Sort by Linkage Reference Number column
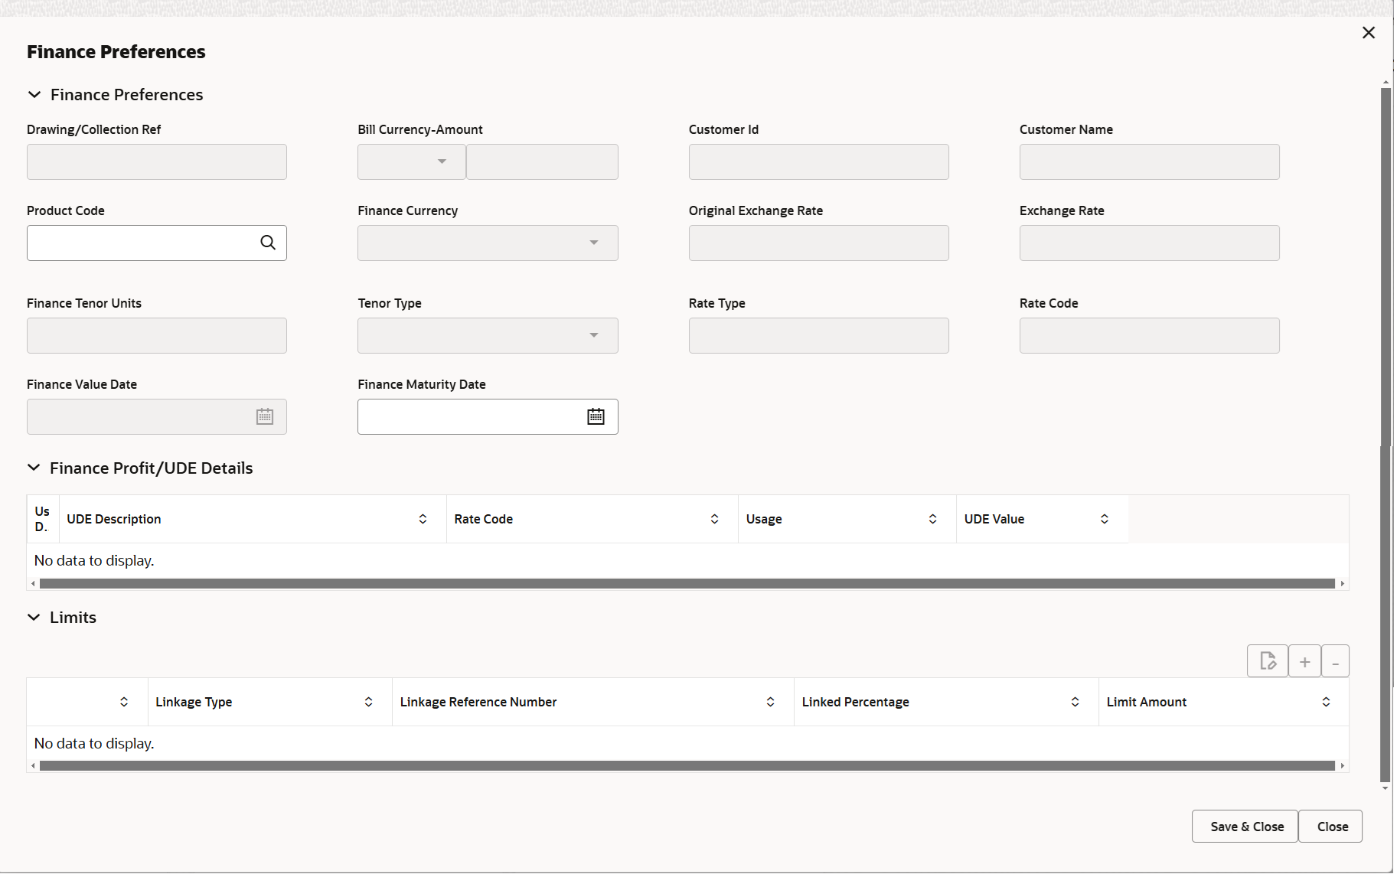 point(770,702)
